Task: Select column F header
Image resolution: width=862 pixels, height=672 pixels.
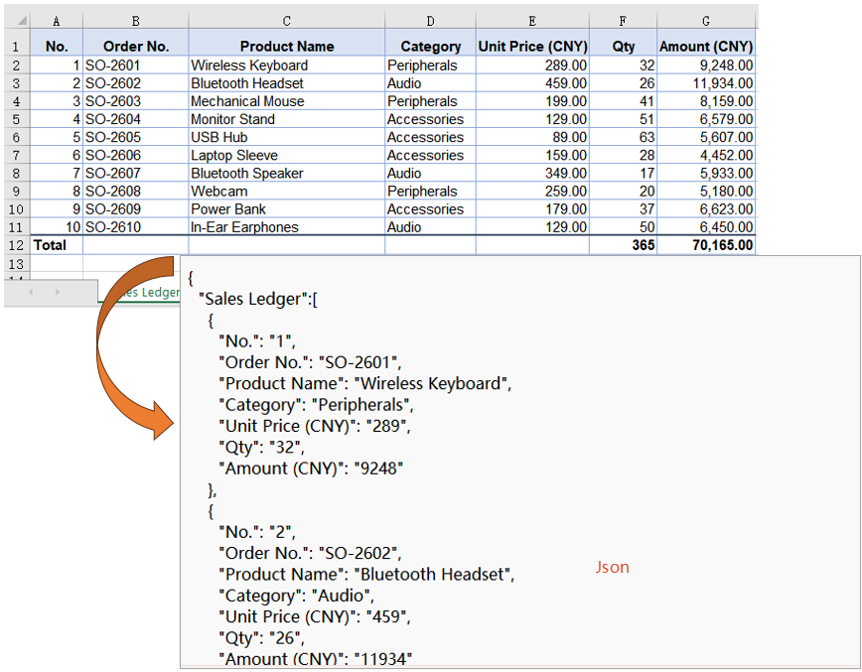Action: 623,21
